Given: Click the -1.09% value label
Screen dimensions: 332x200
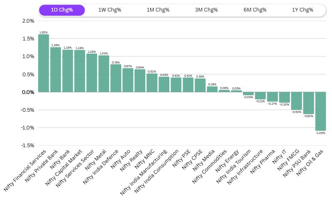Looking at the screenshot, I should [x=320, y=133].
